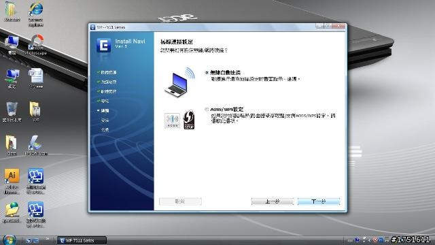This screenshot has height=245, width=435.
Task: Go back with the previous step button
Action: tap(273, 201)
